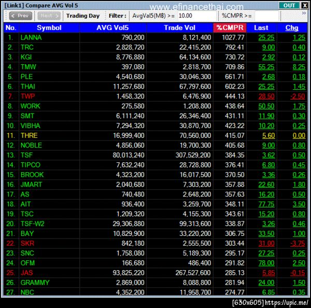Click TSC row %CMPR 343.61
The image size is (311, 308).
click(235, 214)
